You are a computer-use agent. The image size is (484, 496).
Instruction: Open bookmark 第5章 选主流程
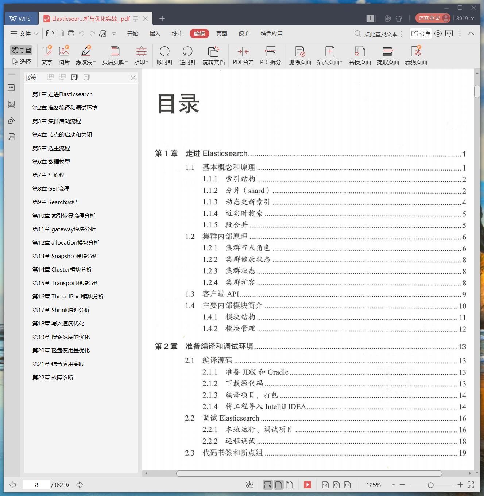click(51, 148)
